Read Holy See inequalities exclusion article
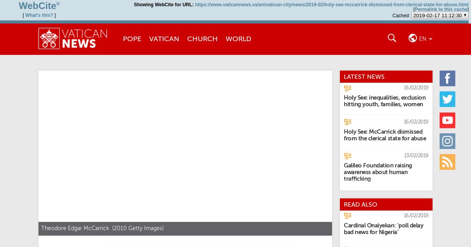471x247 pixels. 385,101
